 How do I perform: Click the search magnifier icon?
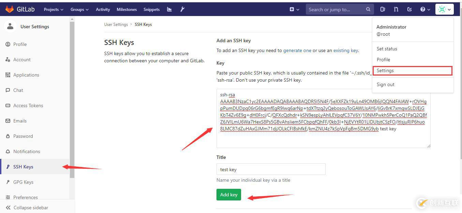point(368,10)
